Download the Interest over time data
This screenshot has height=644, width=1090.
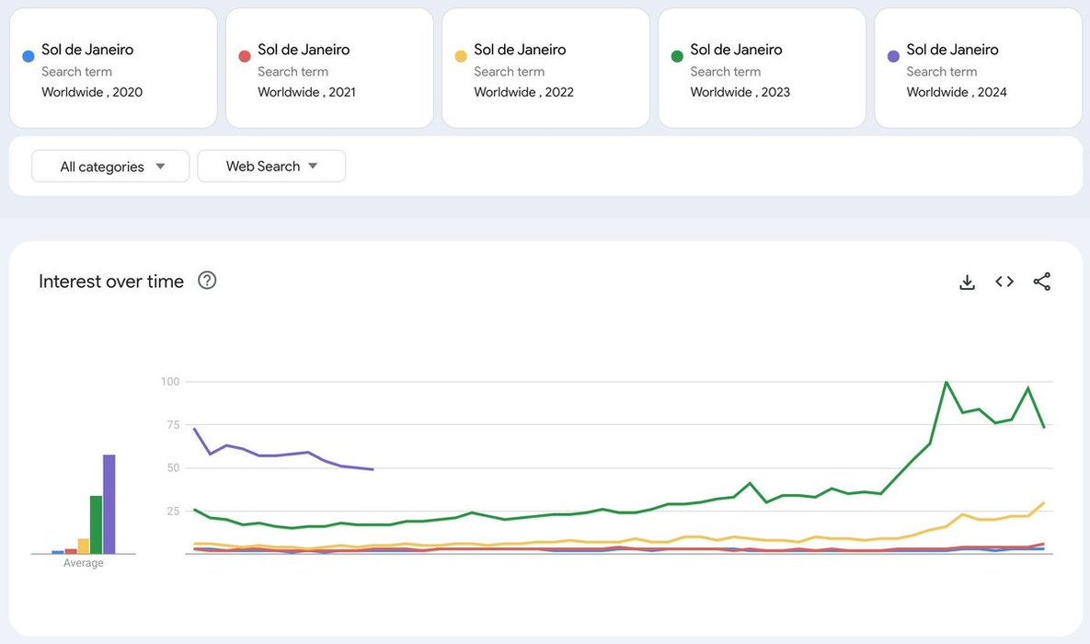pos(967,282)
